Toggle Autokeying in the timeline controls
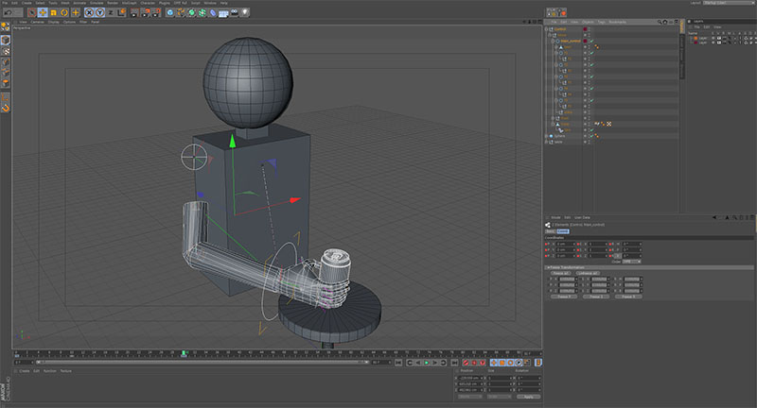757x408 pixels. pos(474,363)
